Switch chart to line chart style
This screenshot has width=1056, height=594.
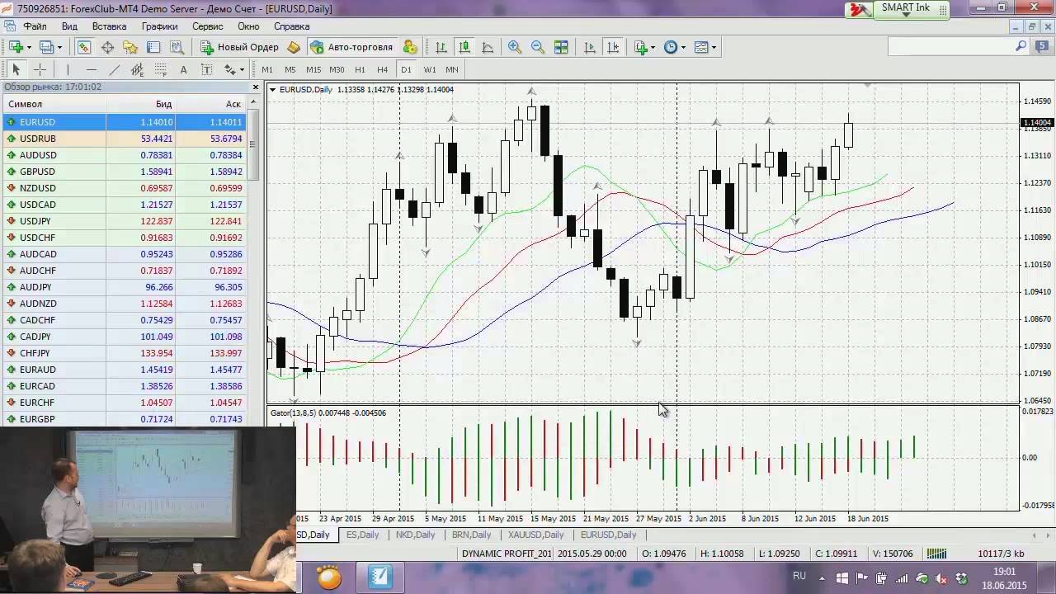[x=488, y=47]
